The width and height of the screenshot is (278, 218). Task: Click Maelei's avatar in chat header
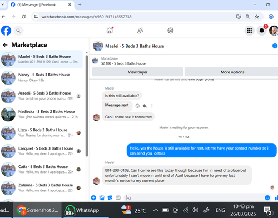[98, 46]
